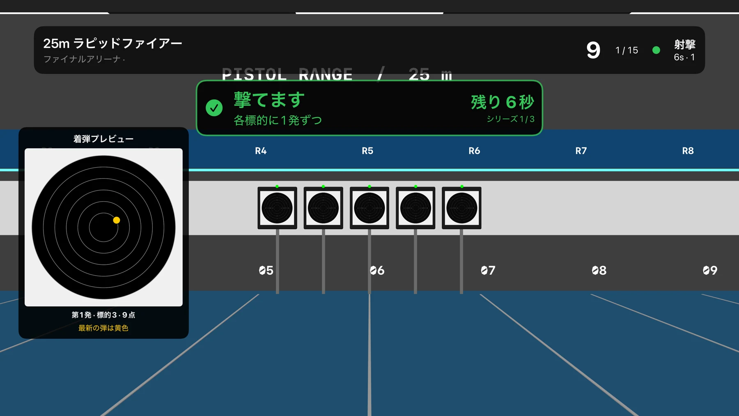Click the 25m ラピッドファイアー title
Image resolution: width=739 pixels, height=416 pixels.
pyautogui.click(x=112, y=43)
